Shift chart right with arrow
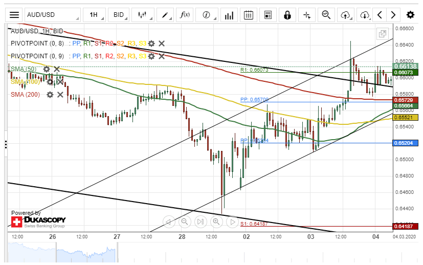This screenshot has height=265, width=423. point(393,15)
